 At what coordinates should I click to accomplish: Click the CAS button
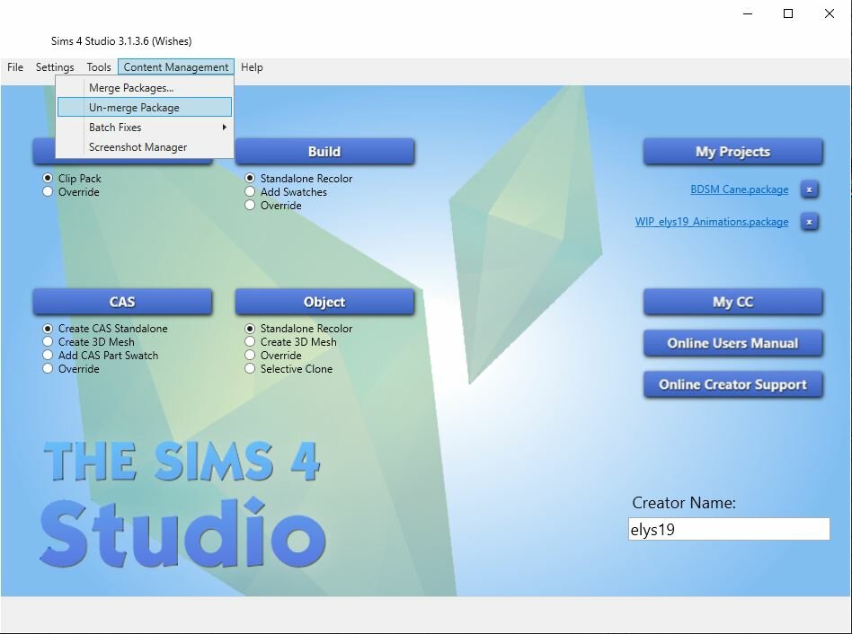(122, 302)
